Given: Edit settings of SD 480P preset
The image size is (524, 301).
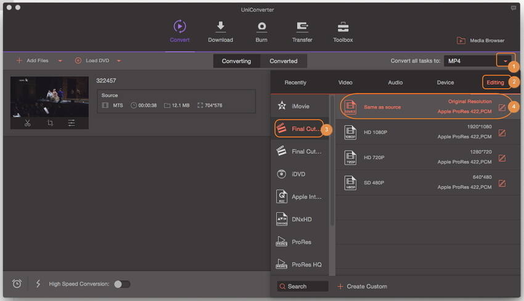Looking at the screenshot, I should point(502,183).
